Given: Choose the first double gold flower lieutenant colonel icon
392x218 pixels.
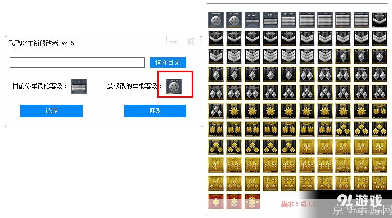Looking at the screenshot, I should pos(380,111).
